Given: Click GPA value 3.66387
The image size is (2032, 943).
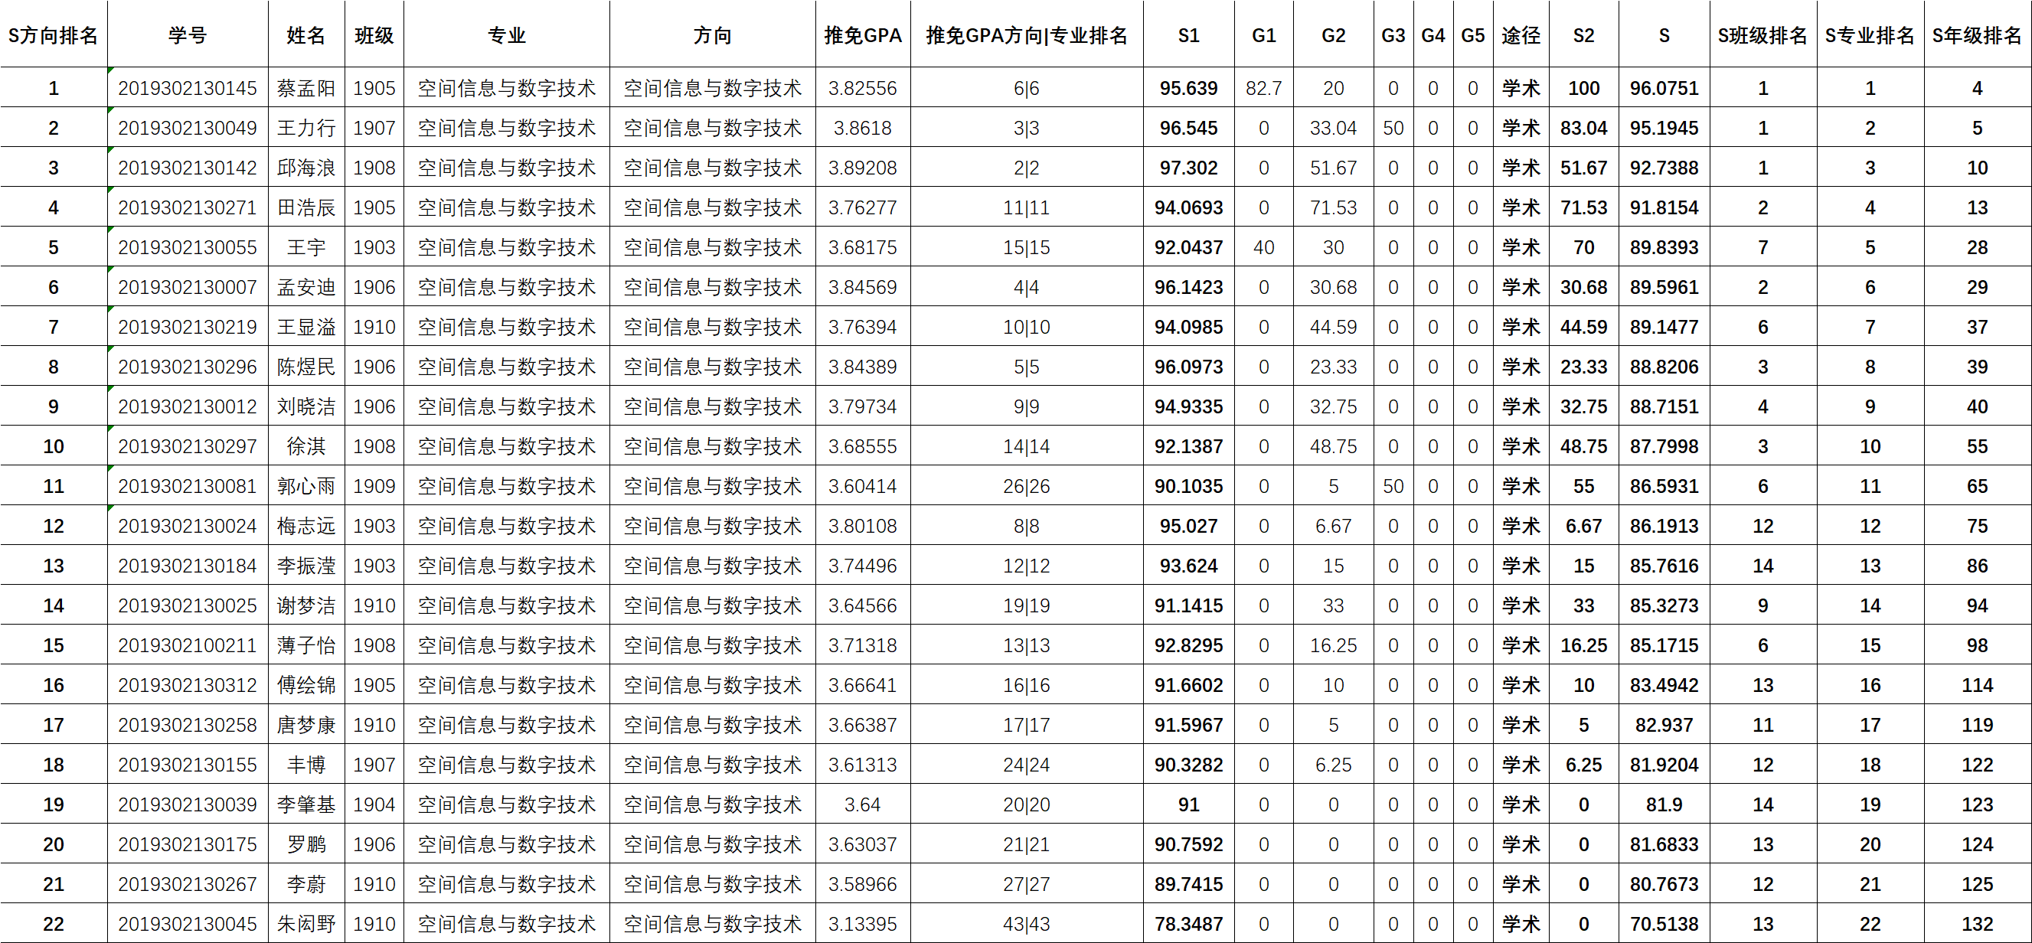Looking at the screenshot, I should [863, 726].
